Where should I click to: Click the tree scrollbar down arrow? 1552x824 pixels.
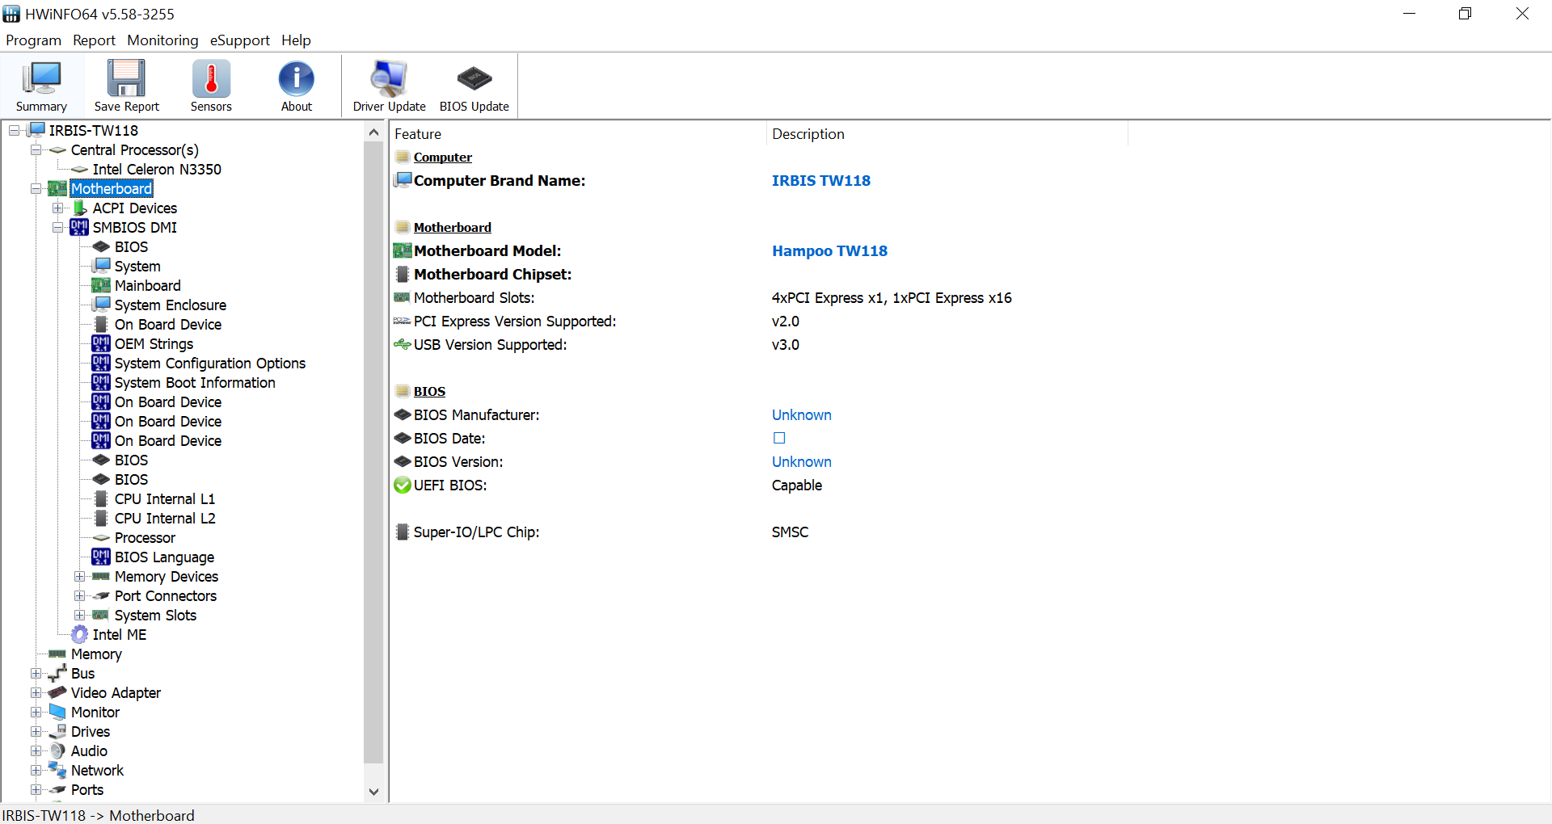coord(373,792)
